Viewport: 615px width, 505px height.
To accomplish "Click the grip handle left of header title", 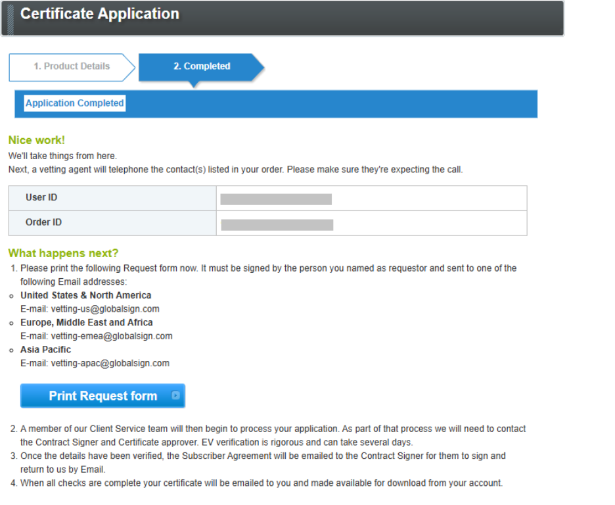I will coord(10,18).
